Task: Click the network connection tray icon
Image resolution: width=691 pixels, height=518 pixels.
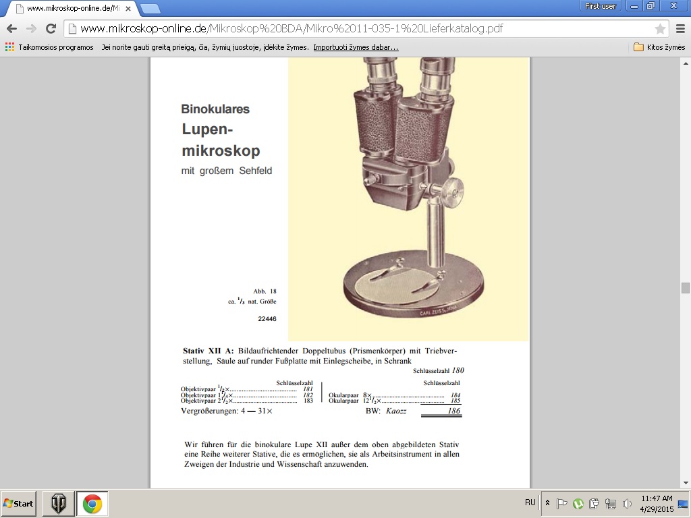Action: coord(611,503)
